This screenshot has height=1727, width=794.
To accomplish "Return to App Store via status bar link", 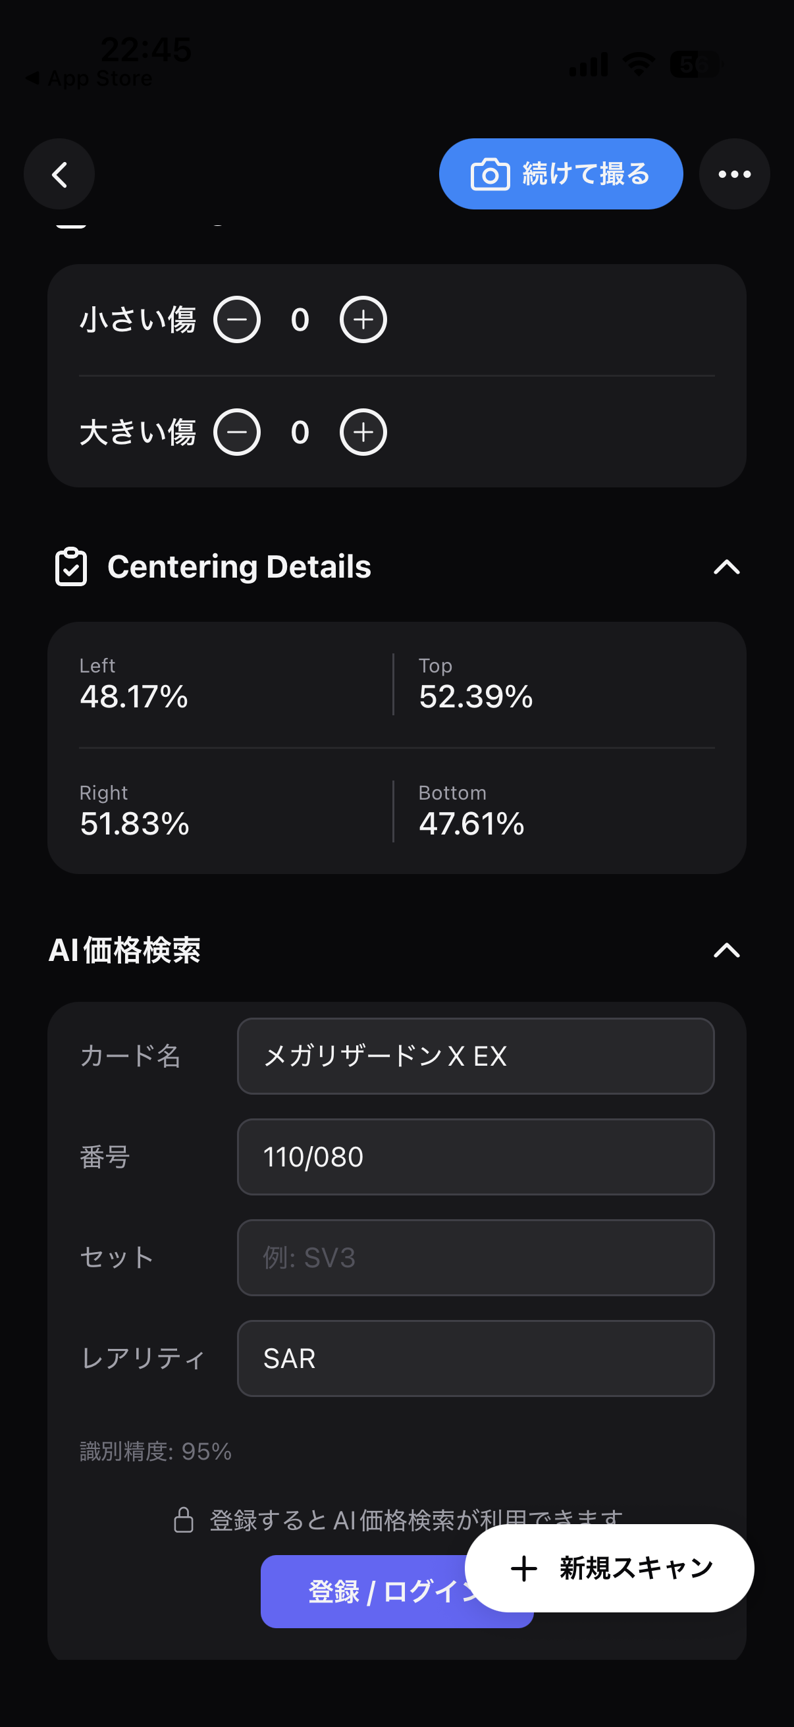I will pyautogui.click(x=90, y=78).
